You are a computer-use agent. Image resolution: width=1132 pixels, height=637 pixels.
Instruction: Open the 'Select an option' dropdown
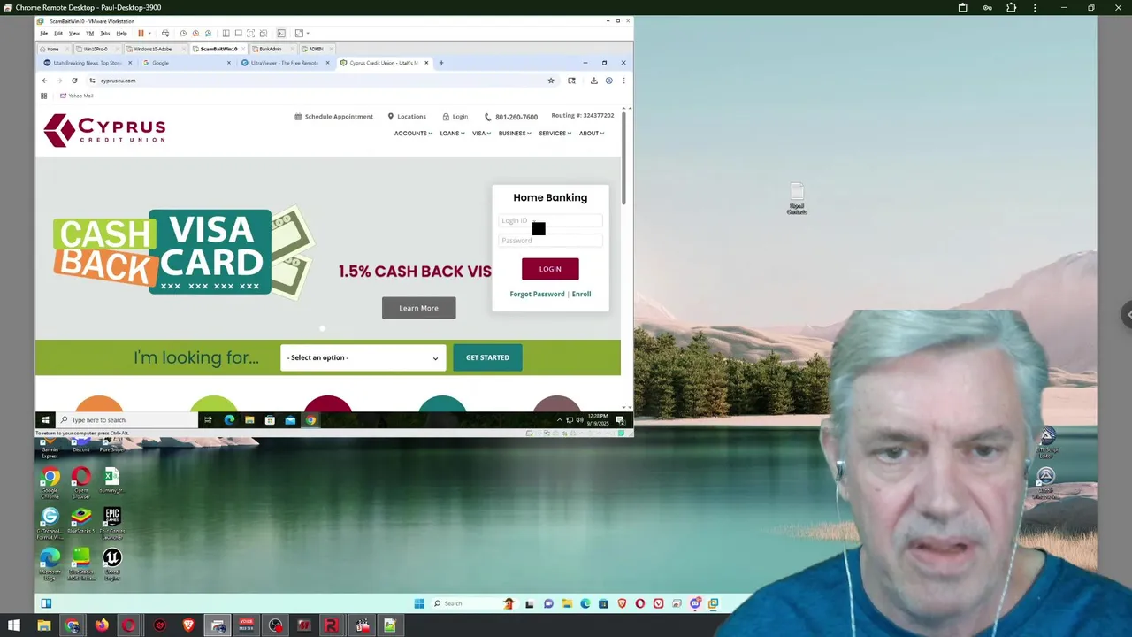[x=362, y=357]
